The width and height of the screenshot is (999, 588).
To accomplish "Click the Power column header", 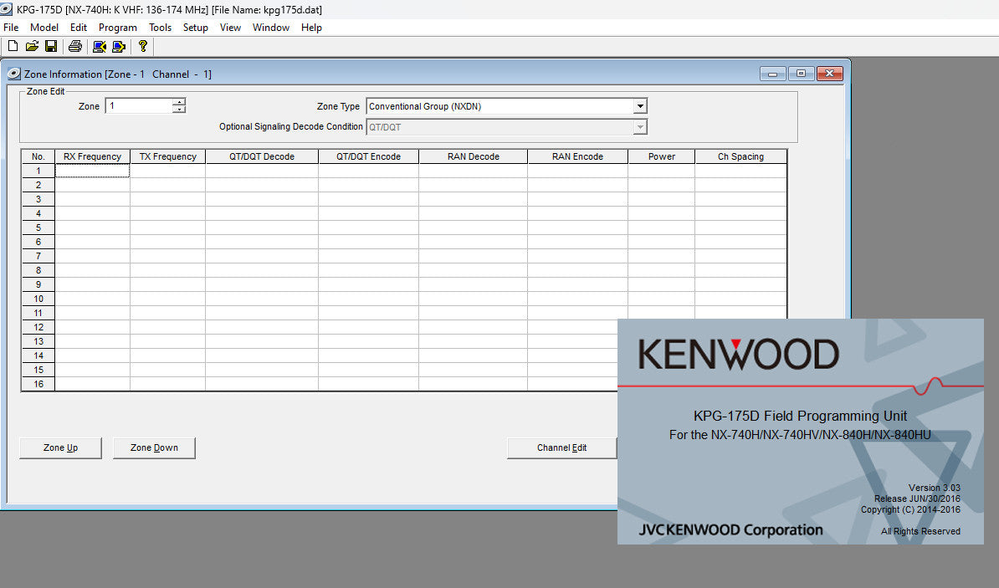I will (x=662, y=156).
